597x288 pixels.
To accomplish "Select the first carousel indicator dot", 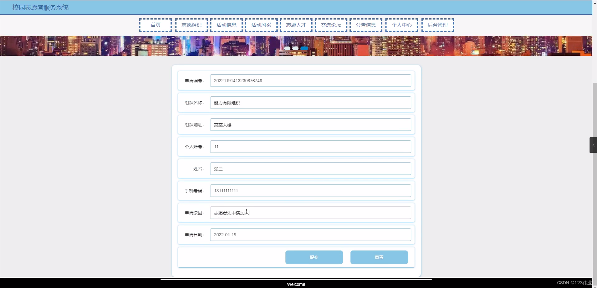I will [287, 48].
